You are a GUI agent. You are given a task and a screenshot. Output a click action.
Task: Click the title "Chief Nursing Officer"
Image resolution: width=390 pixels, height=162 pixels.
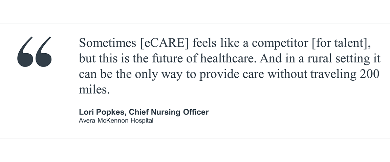169,112
